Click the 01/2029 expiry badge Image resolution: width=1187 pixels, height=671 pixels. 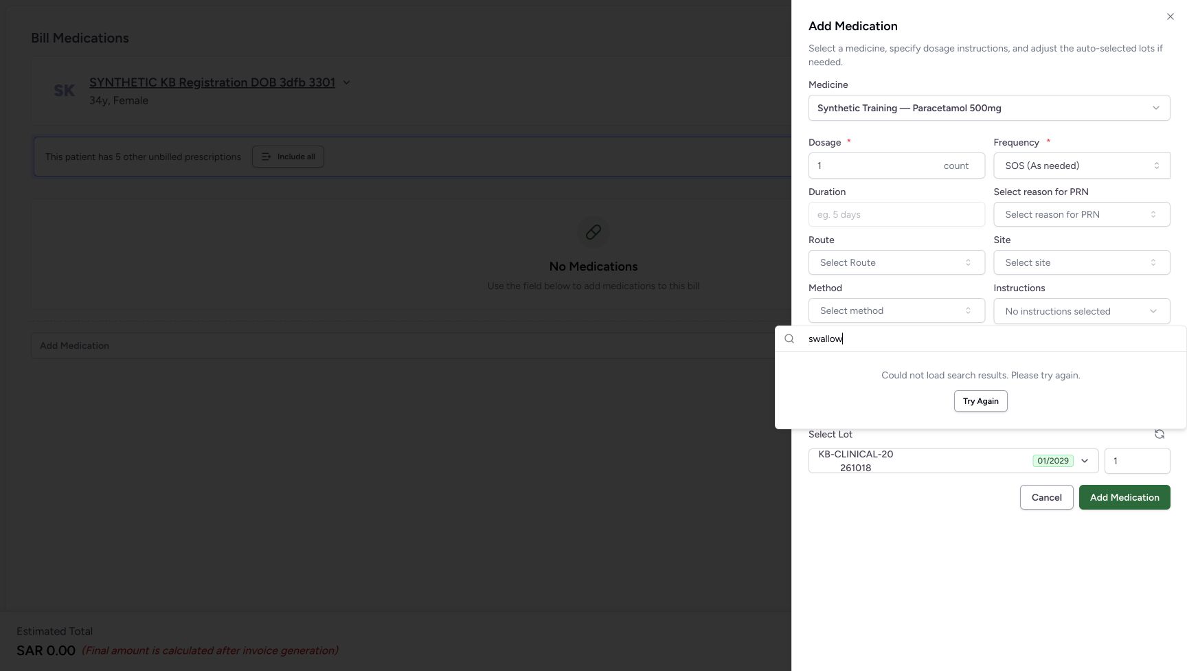pyautogui.click(x=1052, y=461)
